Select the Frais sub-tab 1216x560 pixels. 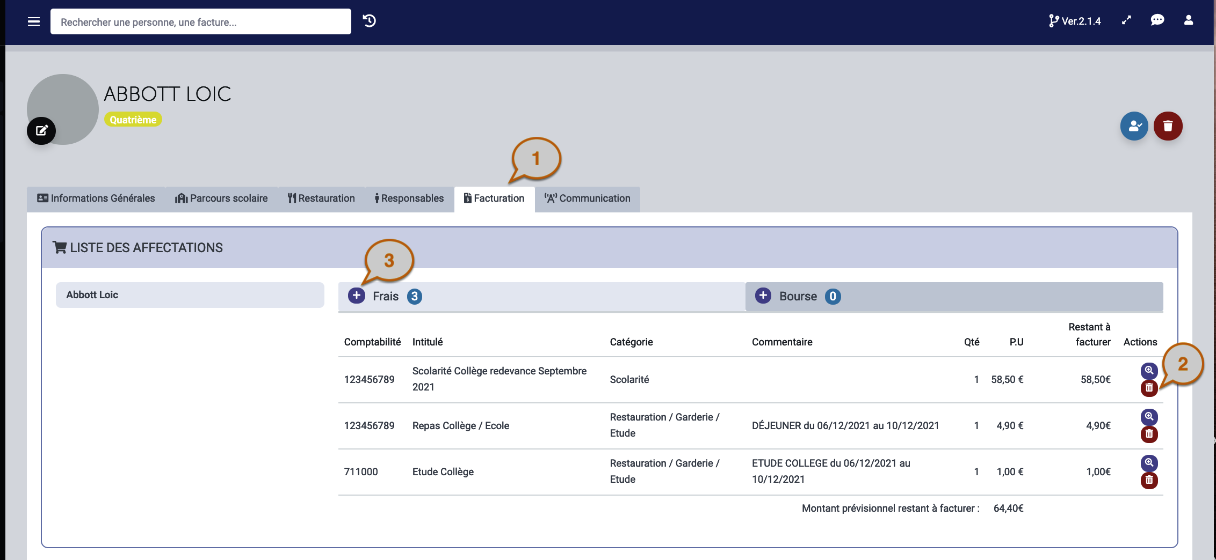click(x=541, y=296)
